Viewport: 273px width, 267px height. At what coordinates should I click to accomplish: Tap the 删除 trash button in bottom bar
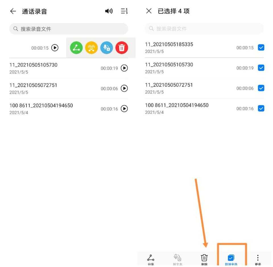coord(204,258)
